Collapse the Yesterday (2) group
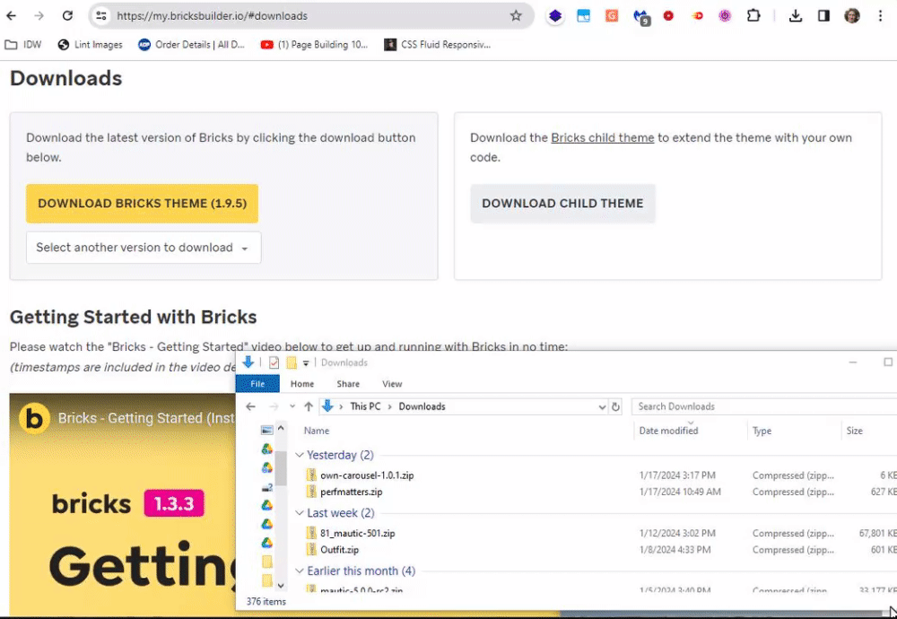 point(300,455)
